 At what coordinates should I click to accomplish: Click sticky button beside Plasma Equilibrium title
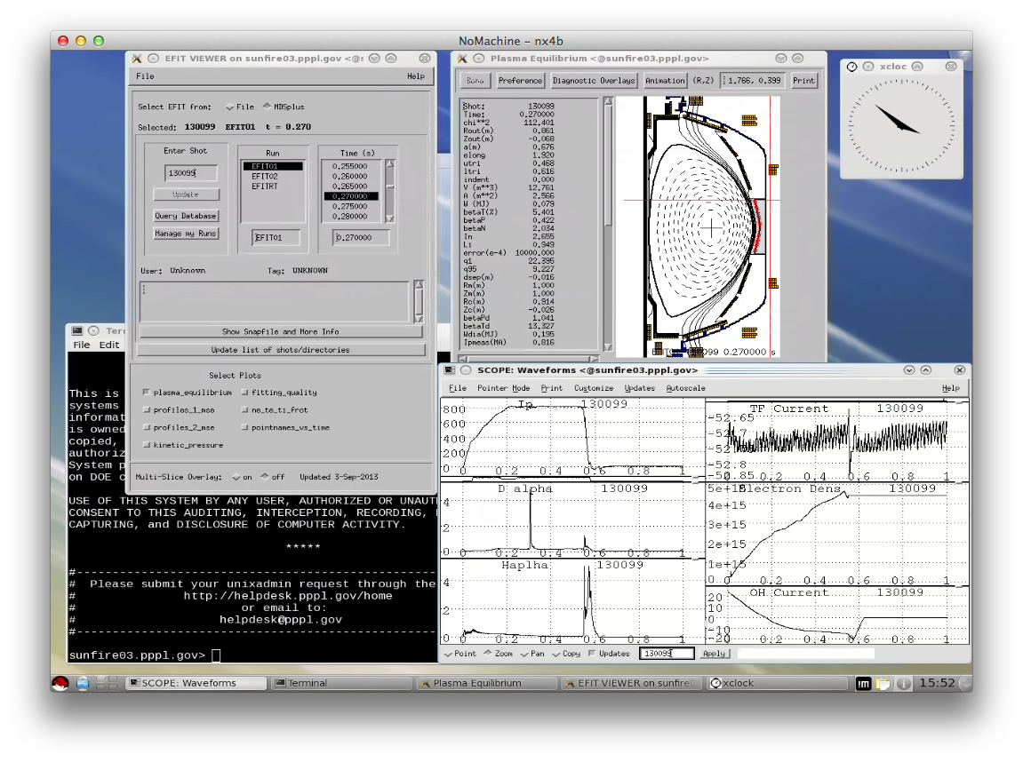(479, 59)
